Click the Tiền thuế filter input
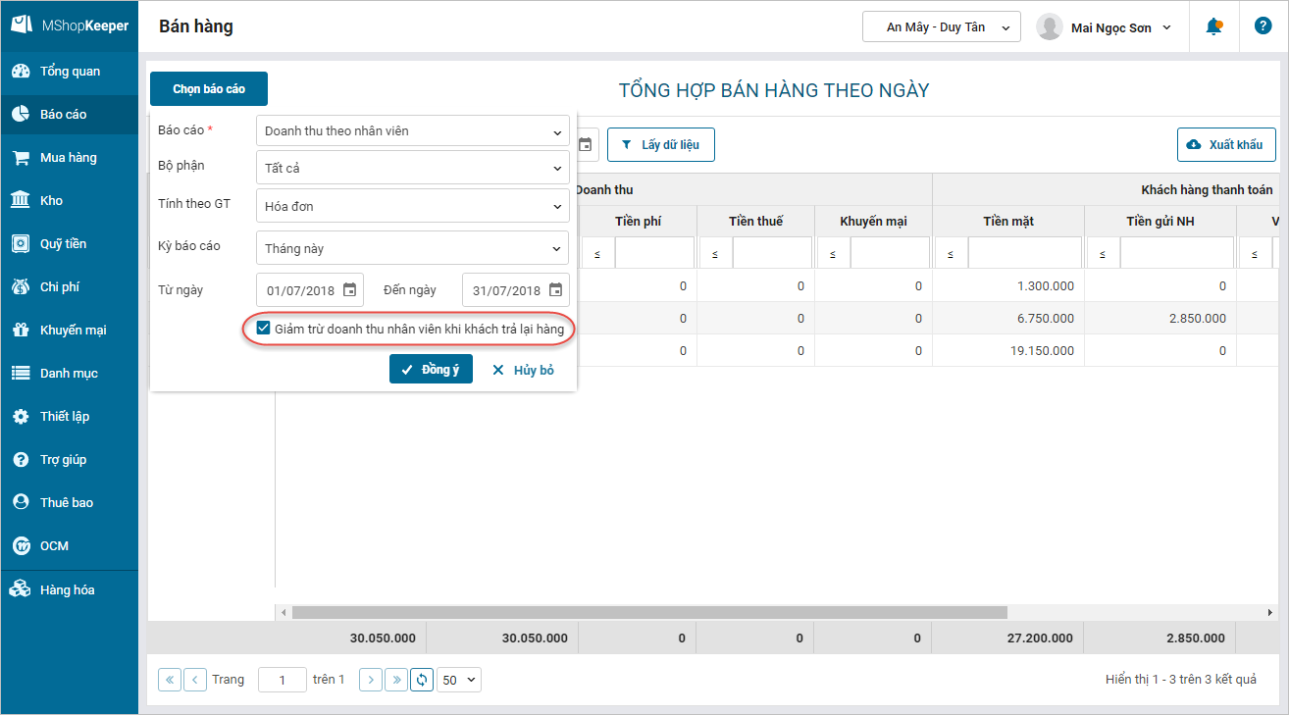The image size is (1289, 715). pos(772,253)
